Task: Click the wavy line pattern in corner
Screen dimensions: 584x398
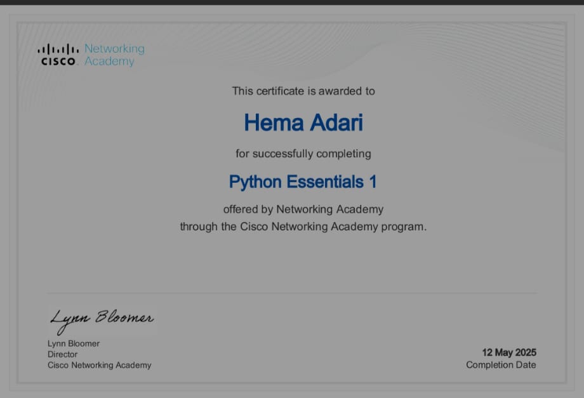Action: point(508,76)
